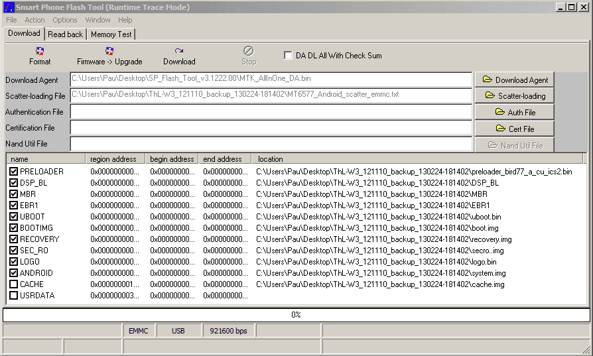The height and width of the screenshot is (356, 593).
Task: Select the recovery.img location path
Action: [x=384, y=239]
